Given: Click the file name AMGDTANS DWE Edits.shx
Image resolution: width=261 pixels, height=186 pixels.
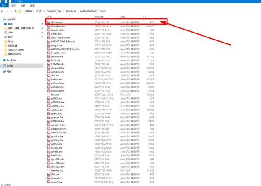Looking at the screenshot, I should coord(65,49).
